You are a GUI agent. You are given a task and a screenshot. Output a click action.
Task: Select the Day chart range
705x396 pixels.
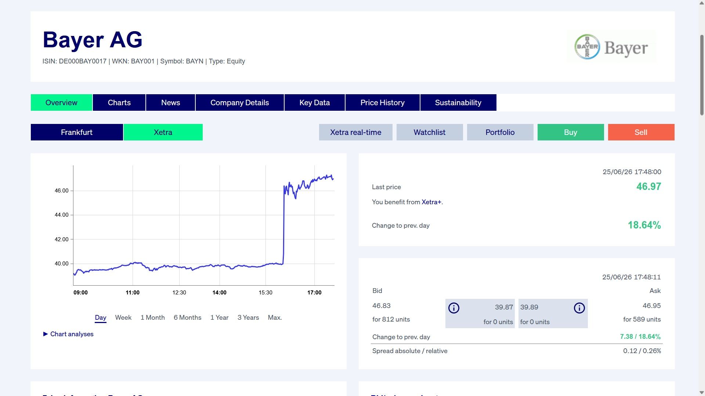(x=101, y=318)
